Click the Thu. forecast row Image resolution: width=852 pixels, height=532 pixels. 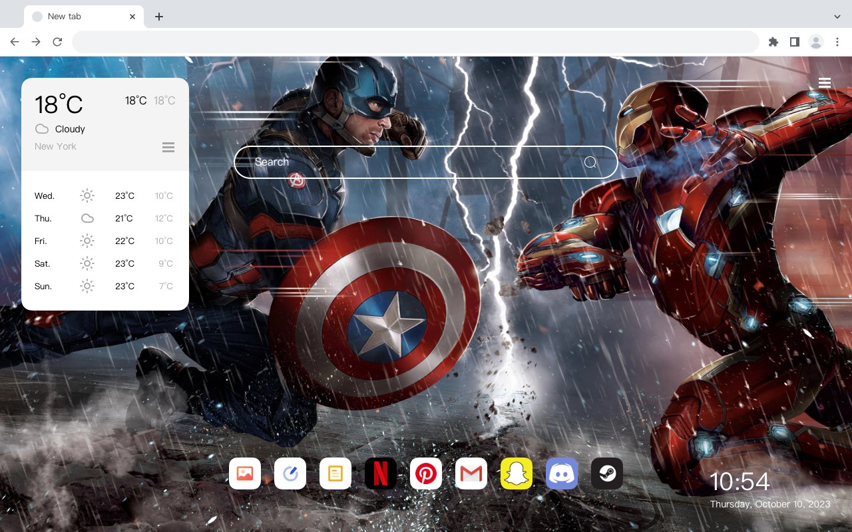[x=105, y=218]
